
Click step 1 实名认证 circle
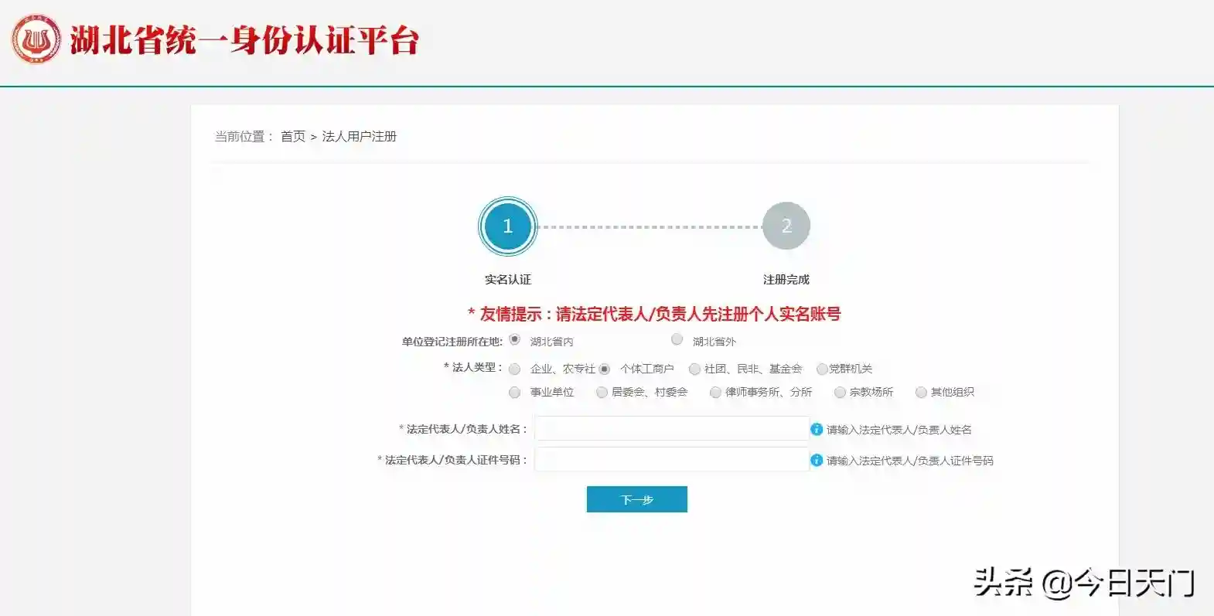click(x=507, y=226)
